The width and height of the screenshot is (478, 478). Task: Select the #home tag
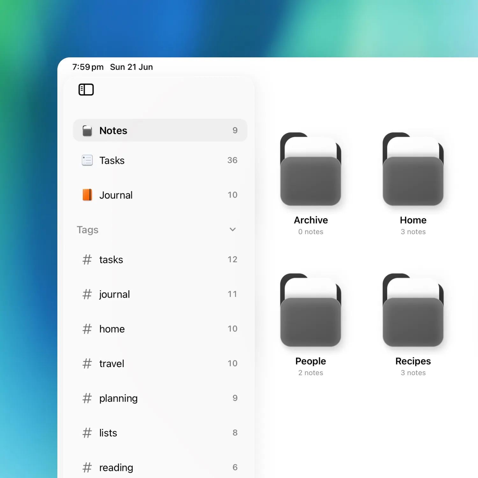pyautogui.click(x=160, y=329)
